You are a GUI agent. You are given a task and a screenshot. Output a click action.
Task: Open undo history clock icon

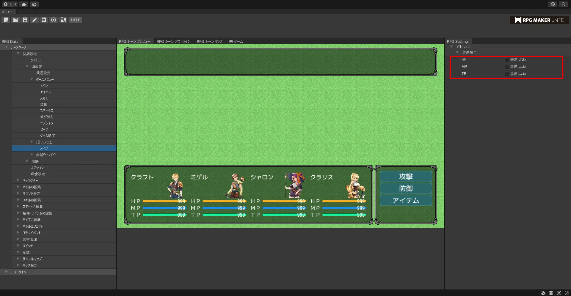pyautogui.click(x=553, y=4)
